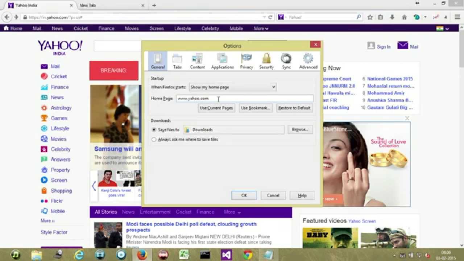Viewport: 464px width, 261px height.
Task: Close the ad with the X icon
Action: tap(407, 118)
